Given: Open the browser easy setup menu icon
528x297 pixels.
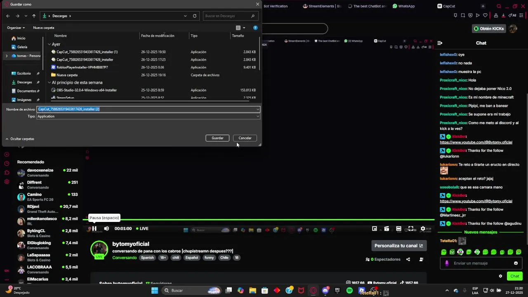Looking at the screenshot, I should coord(522,16).
